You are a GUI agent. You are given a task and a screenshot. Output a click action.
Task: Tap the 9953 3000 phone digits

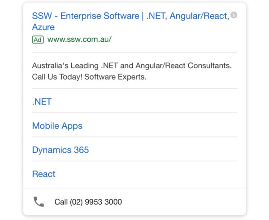coord(105,202)
